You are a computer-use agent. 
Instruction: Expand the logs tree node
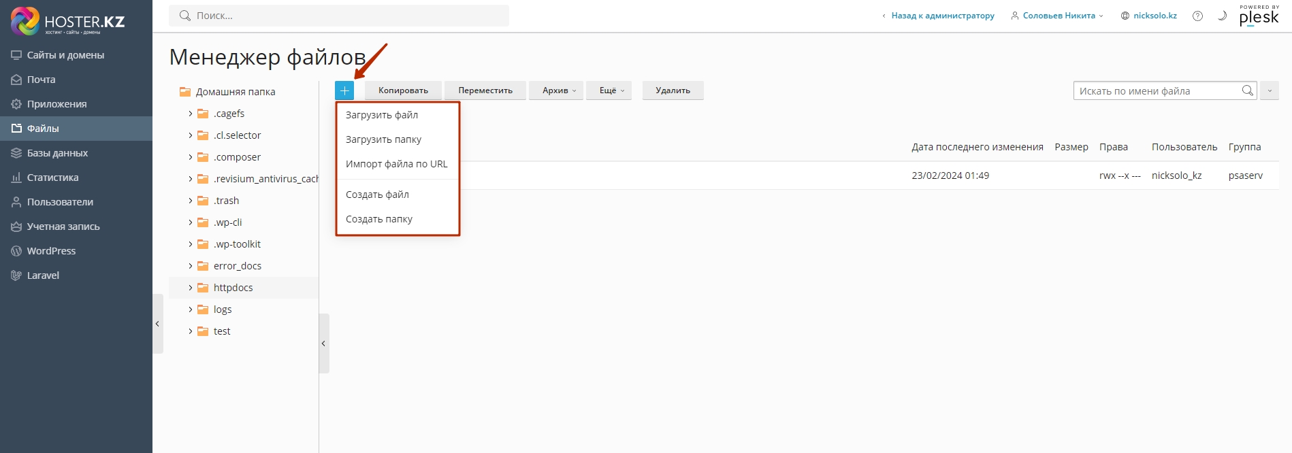click(190, 309)
